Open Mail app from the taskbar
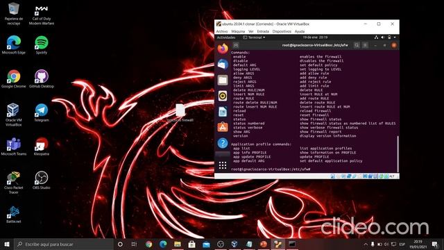Image resolution: width=444 pixels, height=250 pixels. pyautogui.click(x=206, y=244)
